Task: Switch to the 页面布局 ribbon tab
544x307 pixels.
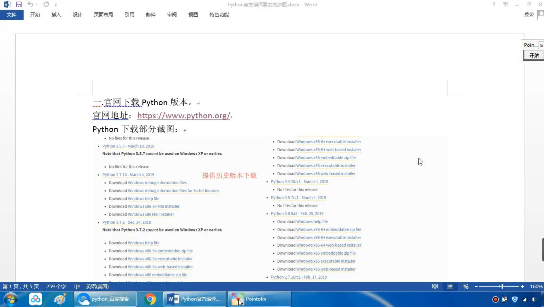Action: [x=103, y=15]
